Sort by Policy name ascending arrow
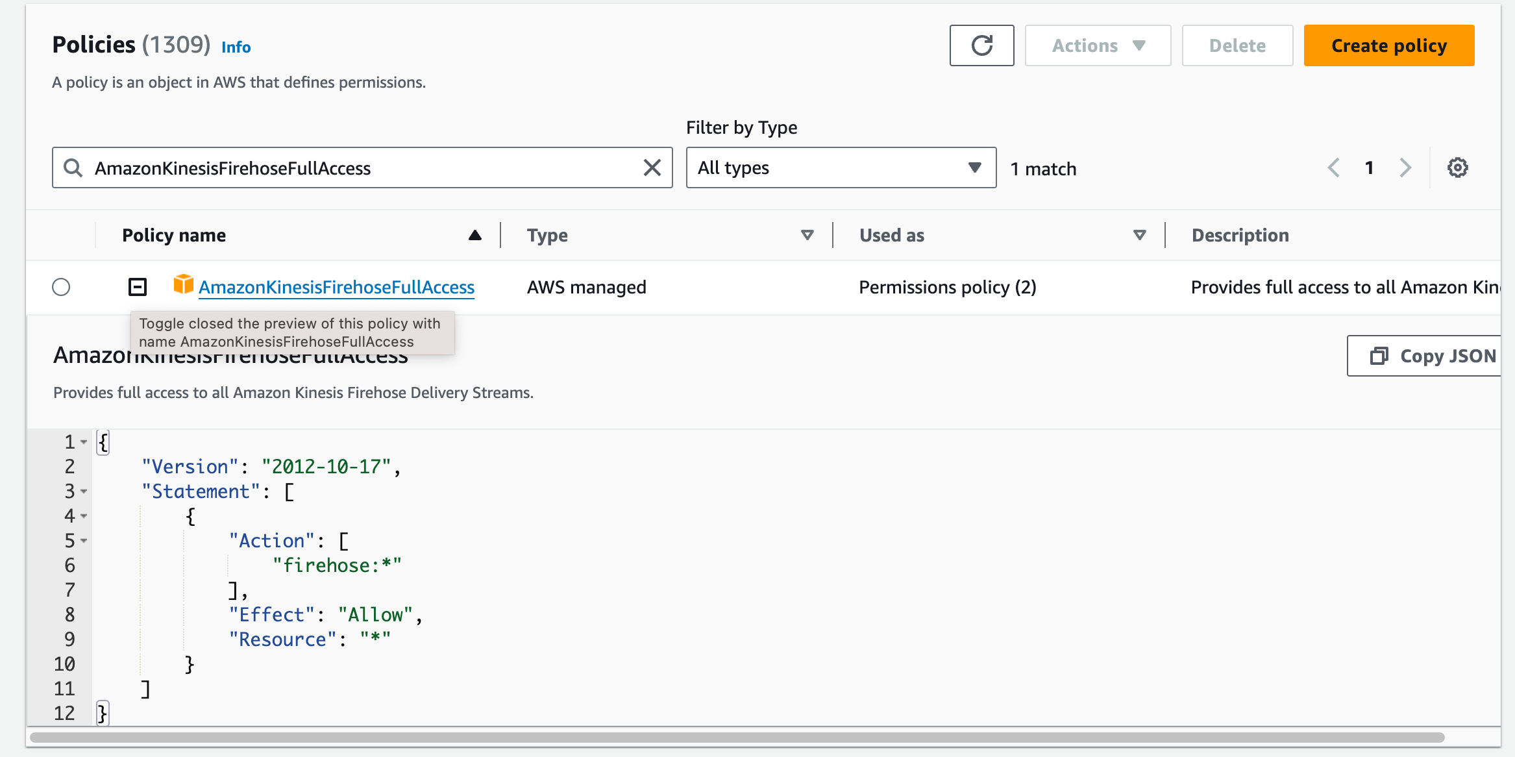The width and height of the screenshot is (1515, 757). pos(475,235)
